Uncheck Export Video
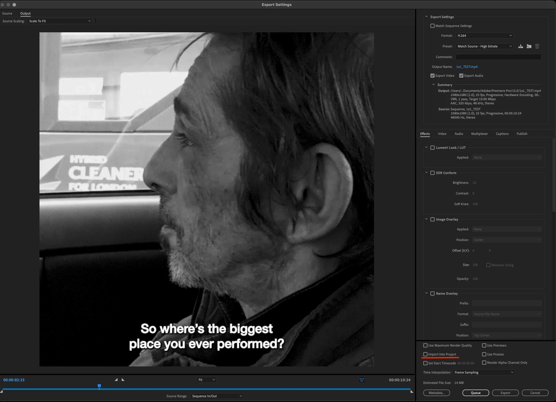The height and width of the screenshot is (402, 556). 433,76
